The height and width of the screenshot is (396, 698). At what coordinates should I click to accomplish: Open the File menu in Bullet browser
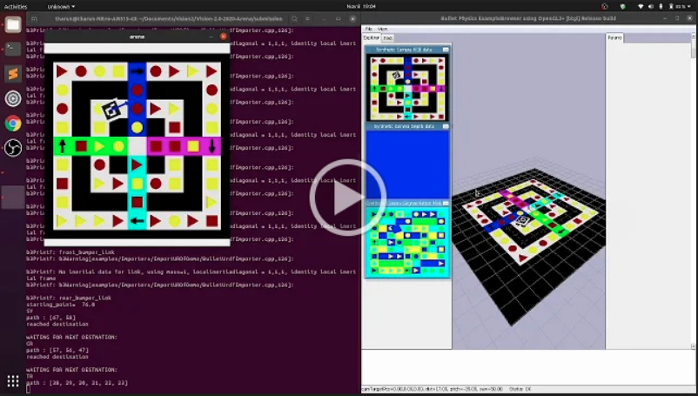(369, 29)
